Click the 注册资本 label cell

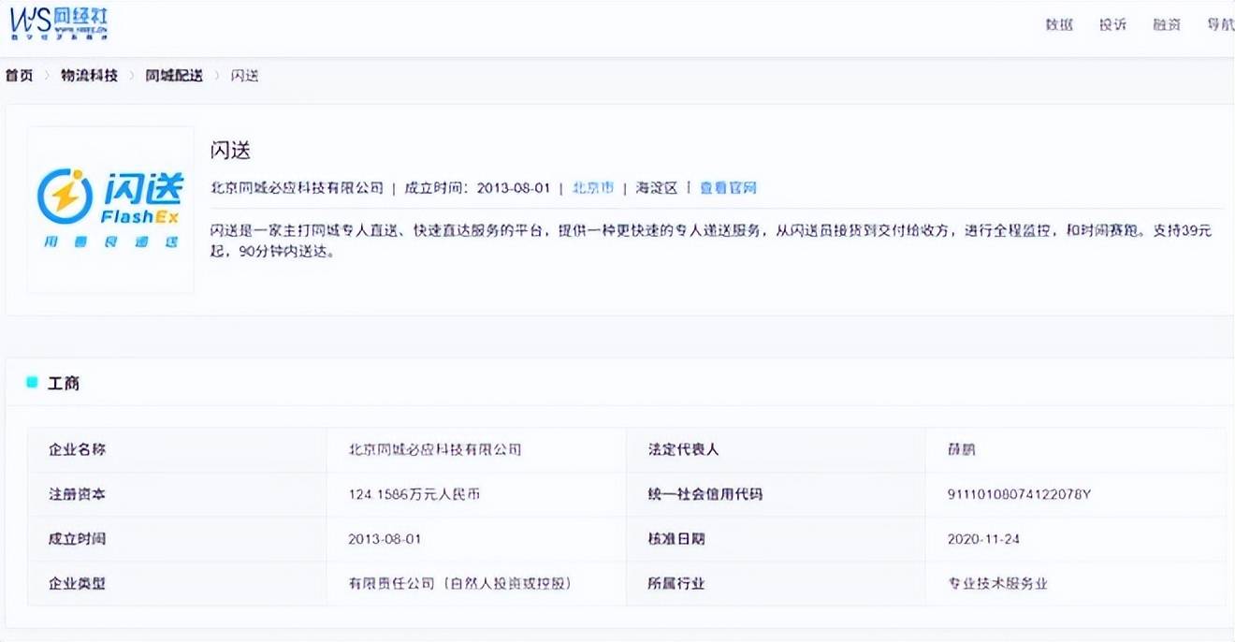coord(178,494)
